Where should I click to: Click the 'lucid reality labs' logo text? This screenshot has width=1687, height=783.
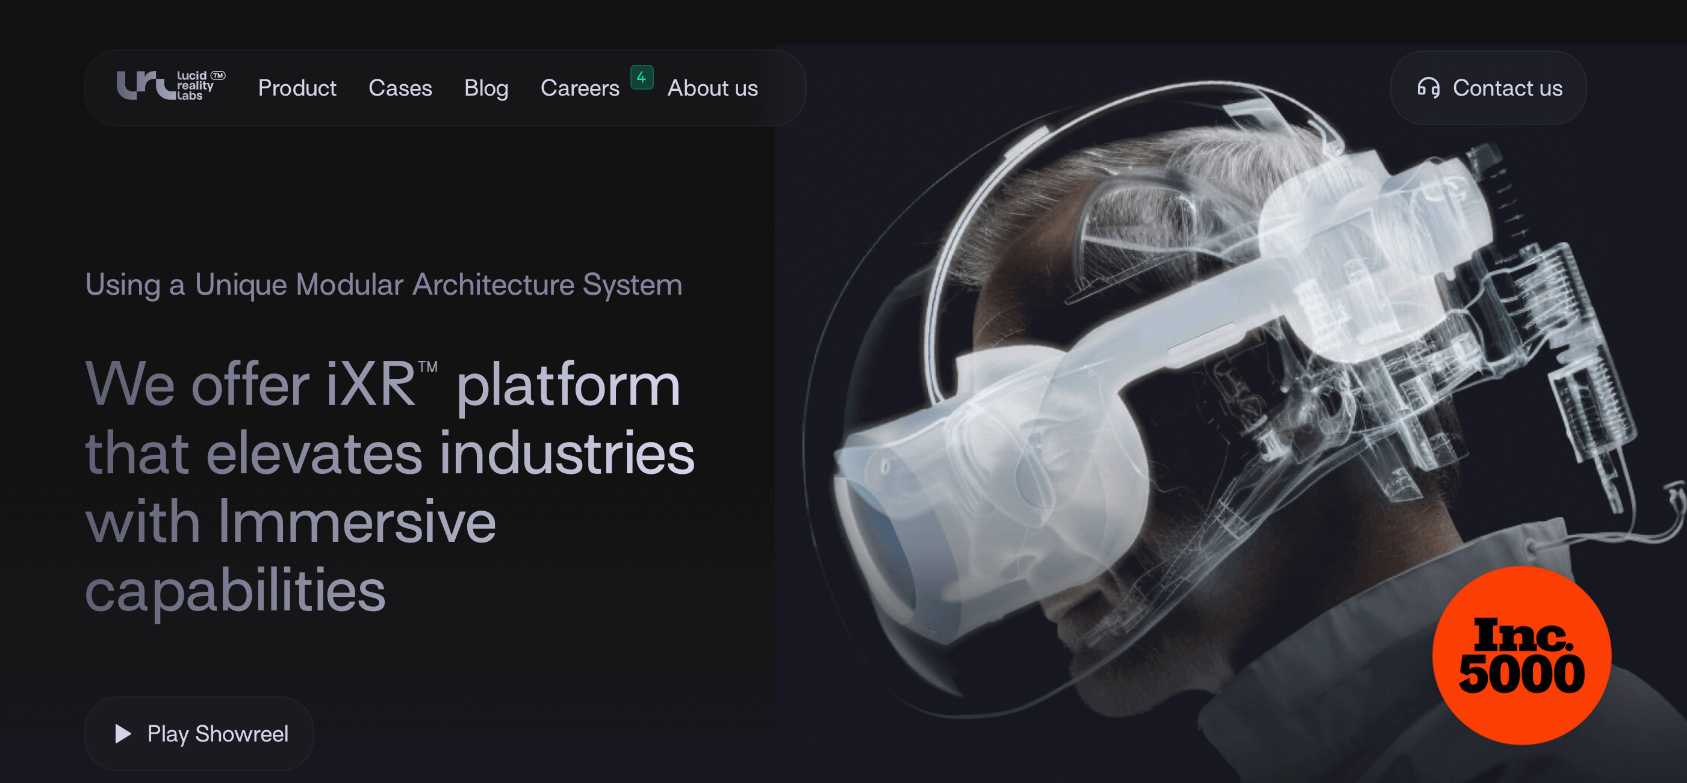click(x=194, y=85)
